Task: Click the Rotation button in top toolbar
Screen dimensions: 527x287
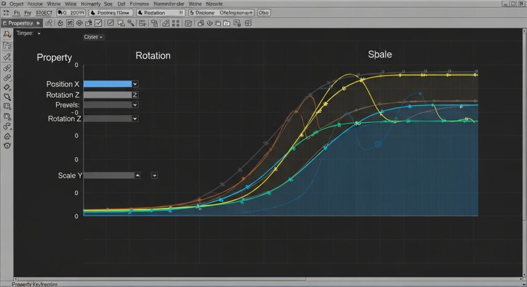Action: click(161, 12)
